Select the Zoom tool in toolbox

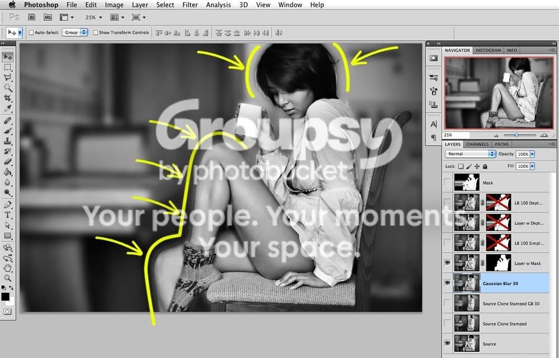point(7,278)
